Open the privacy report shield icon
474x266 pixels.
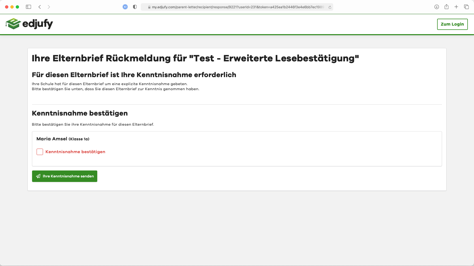click(x=135, y=7)
